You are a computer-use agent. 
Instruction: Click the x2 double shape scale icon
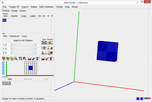click(50, 48)
